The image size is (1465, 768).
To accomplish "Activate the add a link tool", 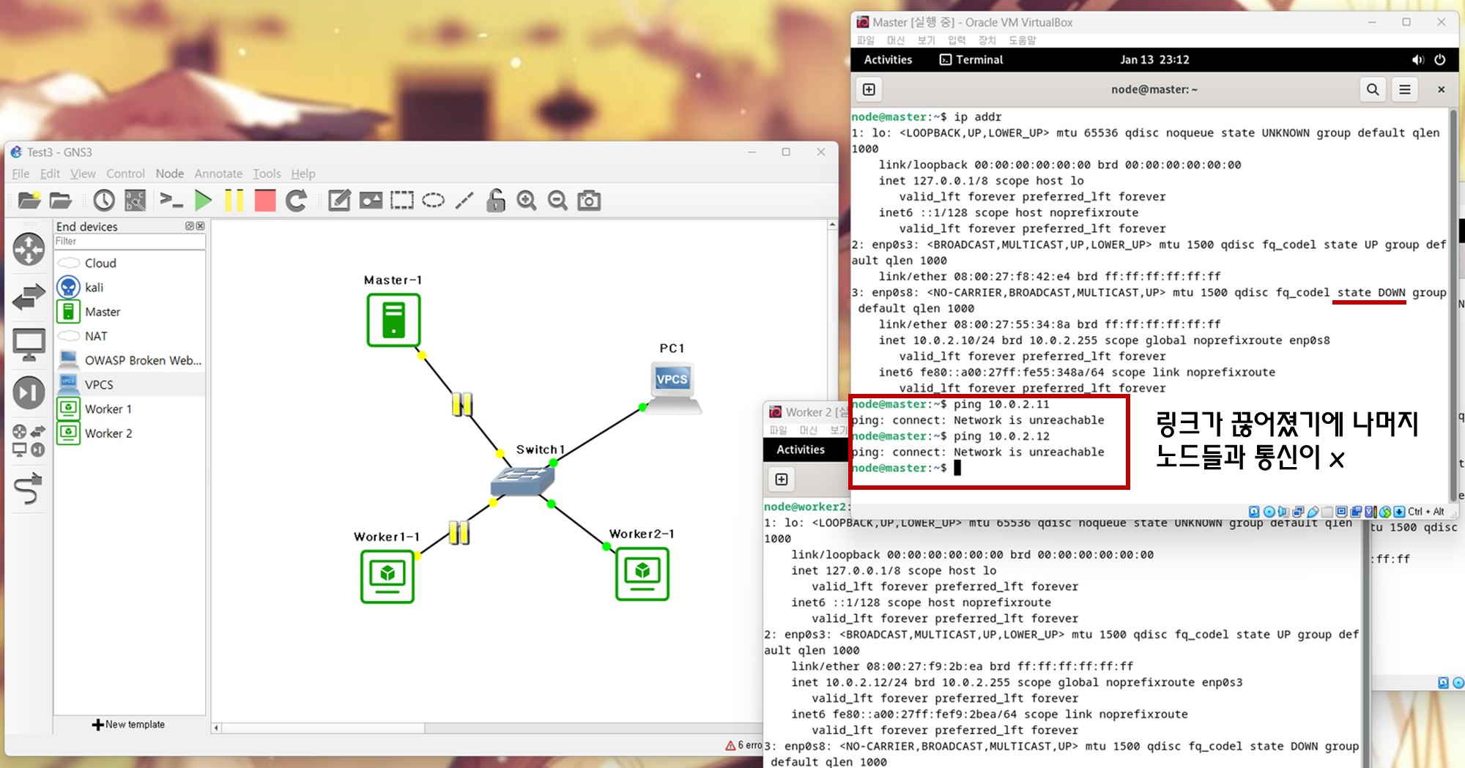I will point(29,489).
